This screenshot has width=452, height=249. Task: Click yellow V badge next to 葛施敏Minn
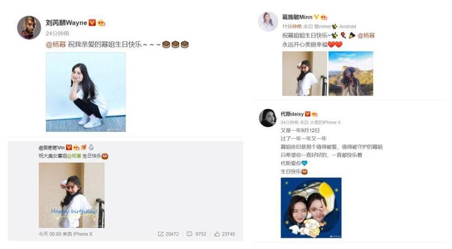tap(316, 17)
